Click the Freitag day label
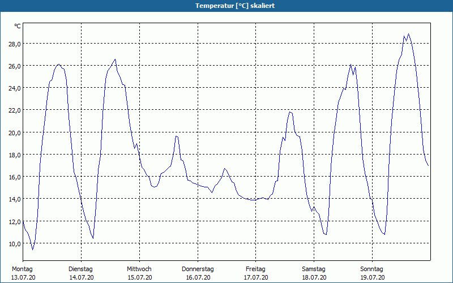The image size is (453, 283). [255, 269]
